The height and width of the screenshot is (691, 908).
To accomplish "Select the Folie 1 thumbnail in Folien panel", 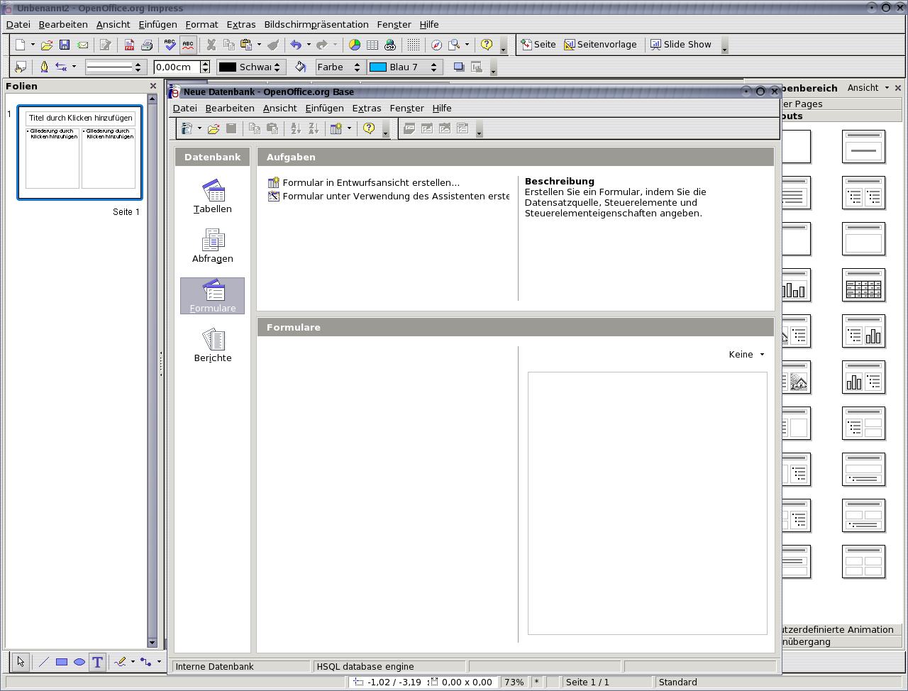I will pyautogui.click(x=80, y=153).
